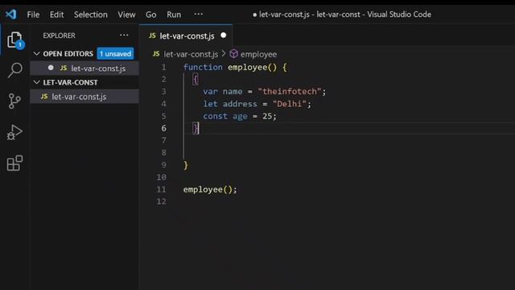Open the Source Control view

(x=14, y=101)
